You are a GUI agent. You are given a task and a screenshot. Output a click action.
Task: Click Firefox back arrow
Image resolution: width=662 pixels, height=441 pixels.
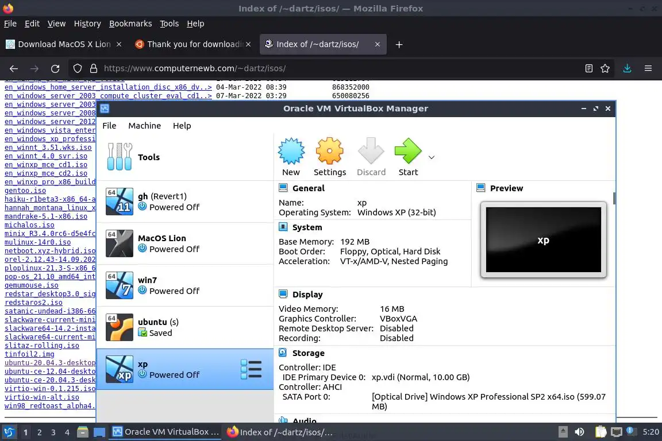pyautogui.click(x=14, y=68)
